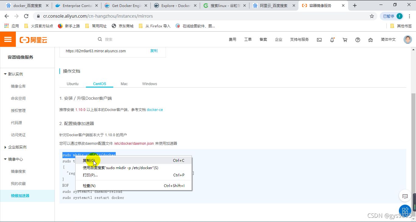Open the Cloud Shell terminal icon
416x222 pixels.
click(319, 40)
